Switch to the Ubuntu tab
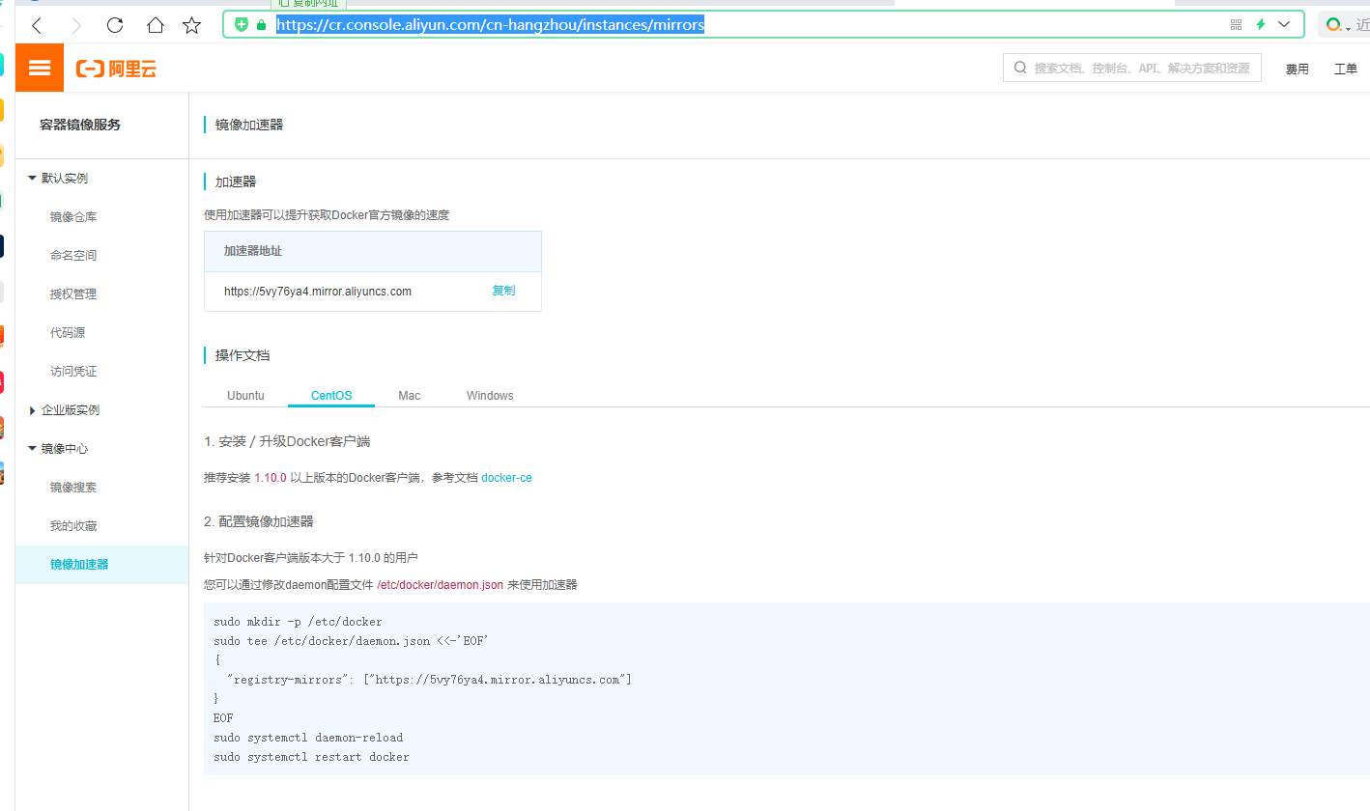Viewport: 1370px width, 811px height. coord(245,396)
